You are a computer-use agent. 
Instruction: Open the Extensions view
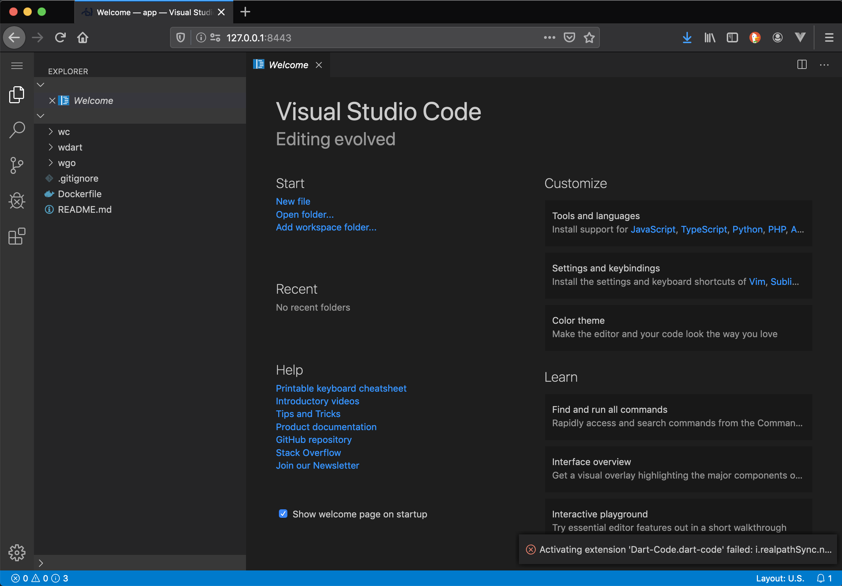coord(17,236)
